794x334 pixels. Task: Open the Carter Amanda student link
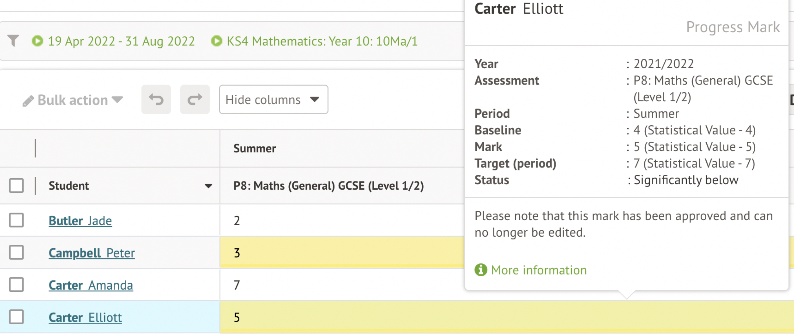pos(91,285)
